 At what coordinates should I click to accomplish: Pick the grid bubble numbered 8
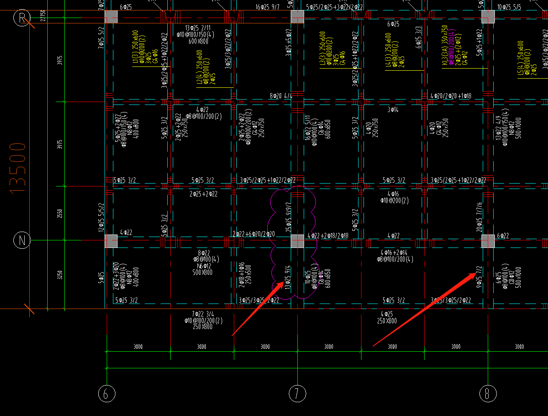(488, 393)
